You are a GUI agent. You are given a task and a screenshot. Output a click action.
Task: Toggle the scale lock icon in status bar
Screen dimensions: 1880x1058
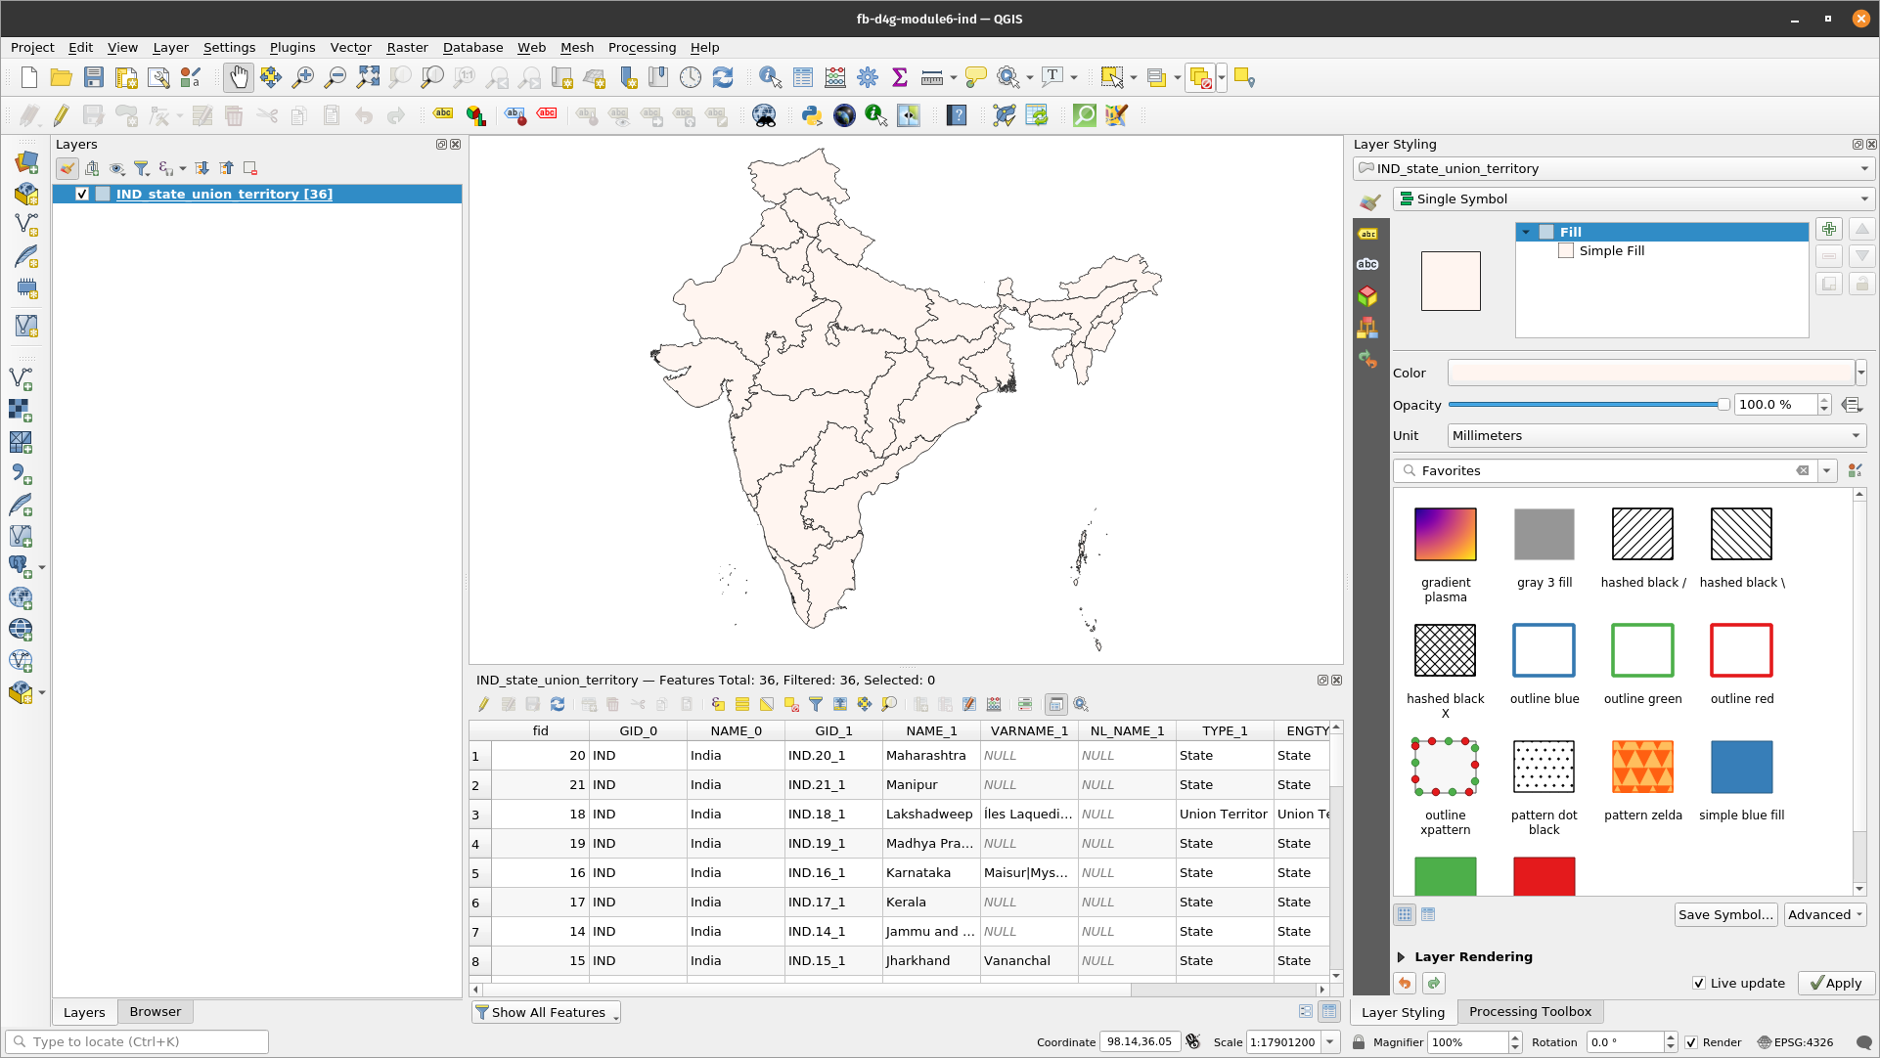pyautogui.click(x=1359, y=1042)
